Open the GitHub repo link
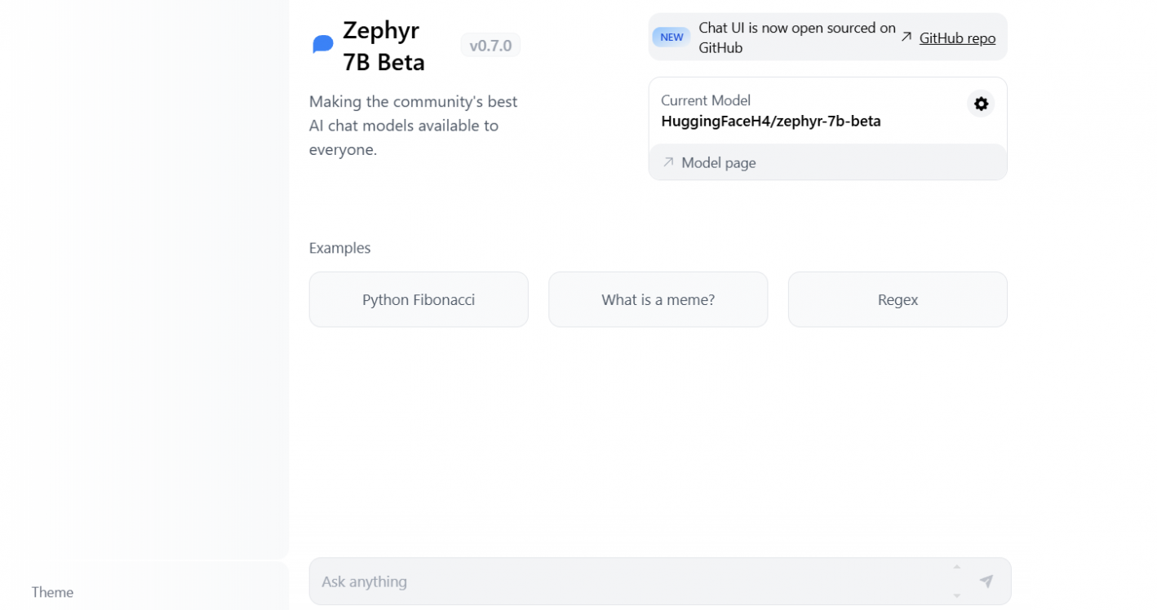1157x610 pixels. pos(957,38)
